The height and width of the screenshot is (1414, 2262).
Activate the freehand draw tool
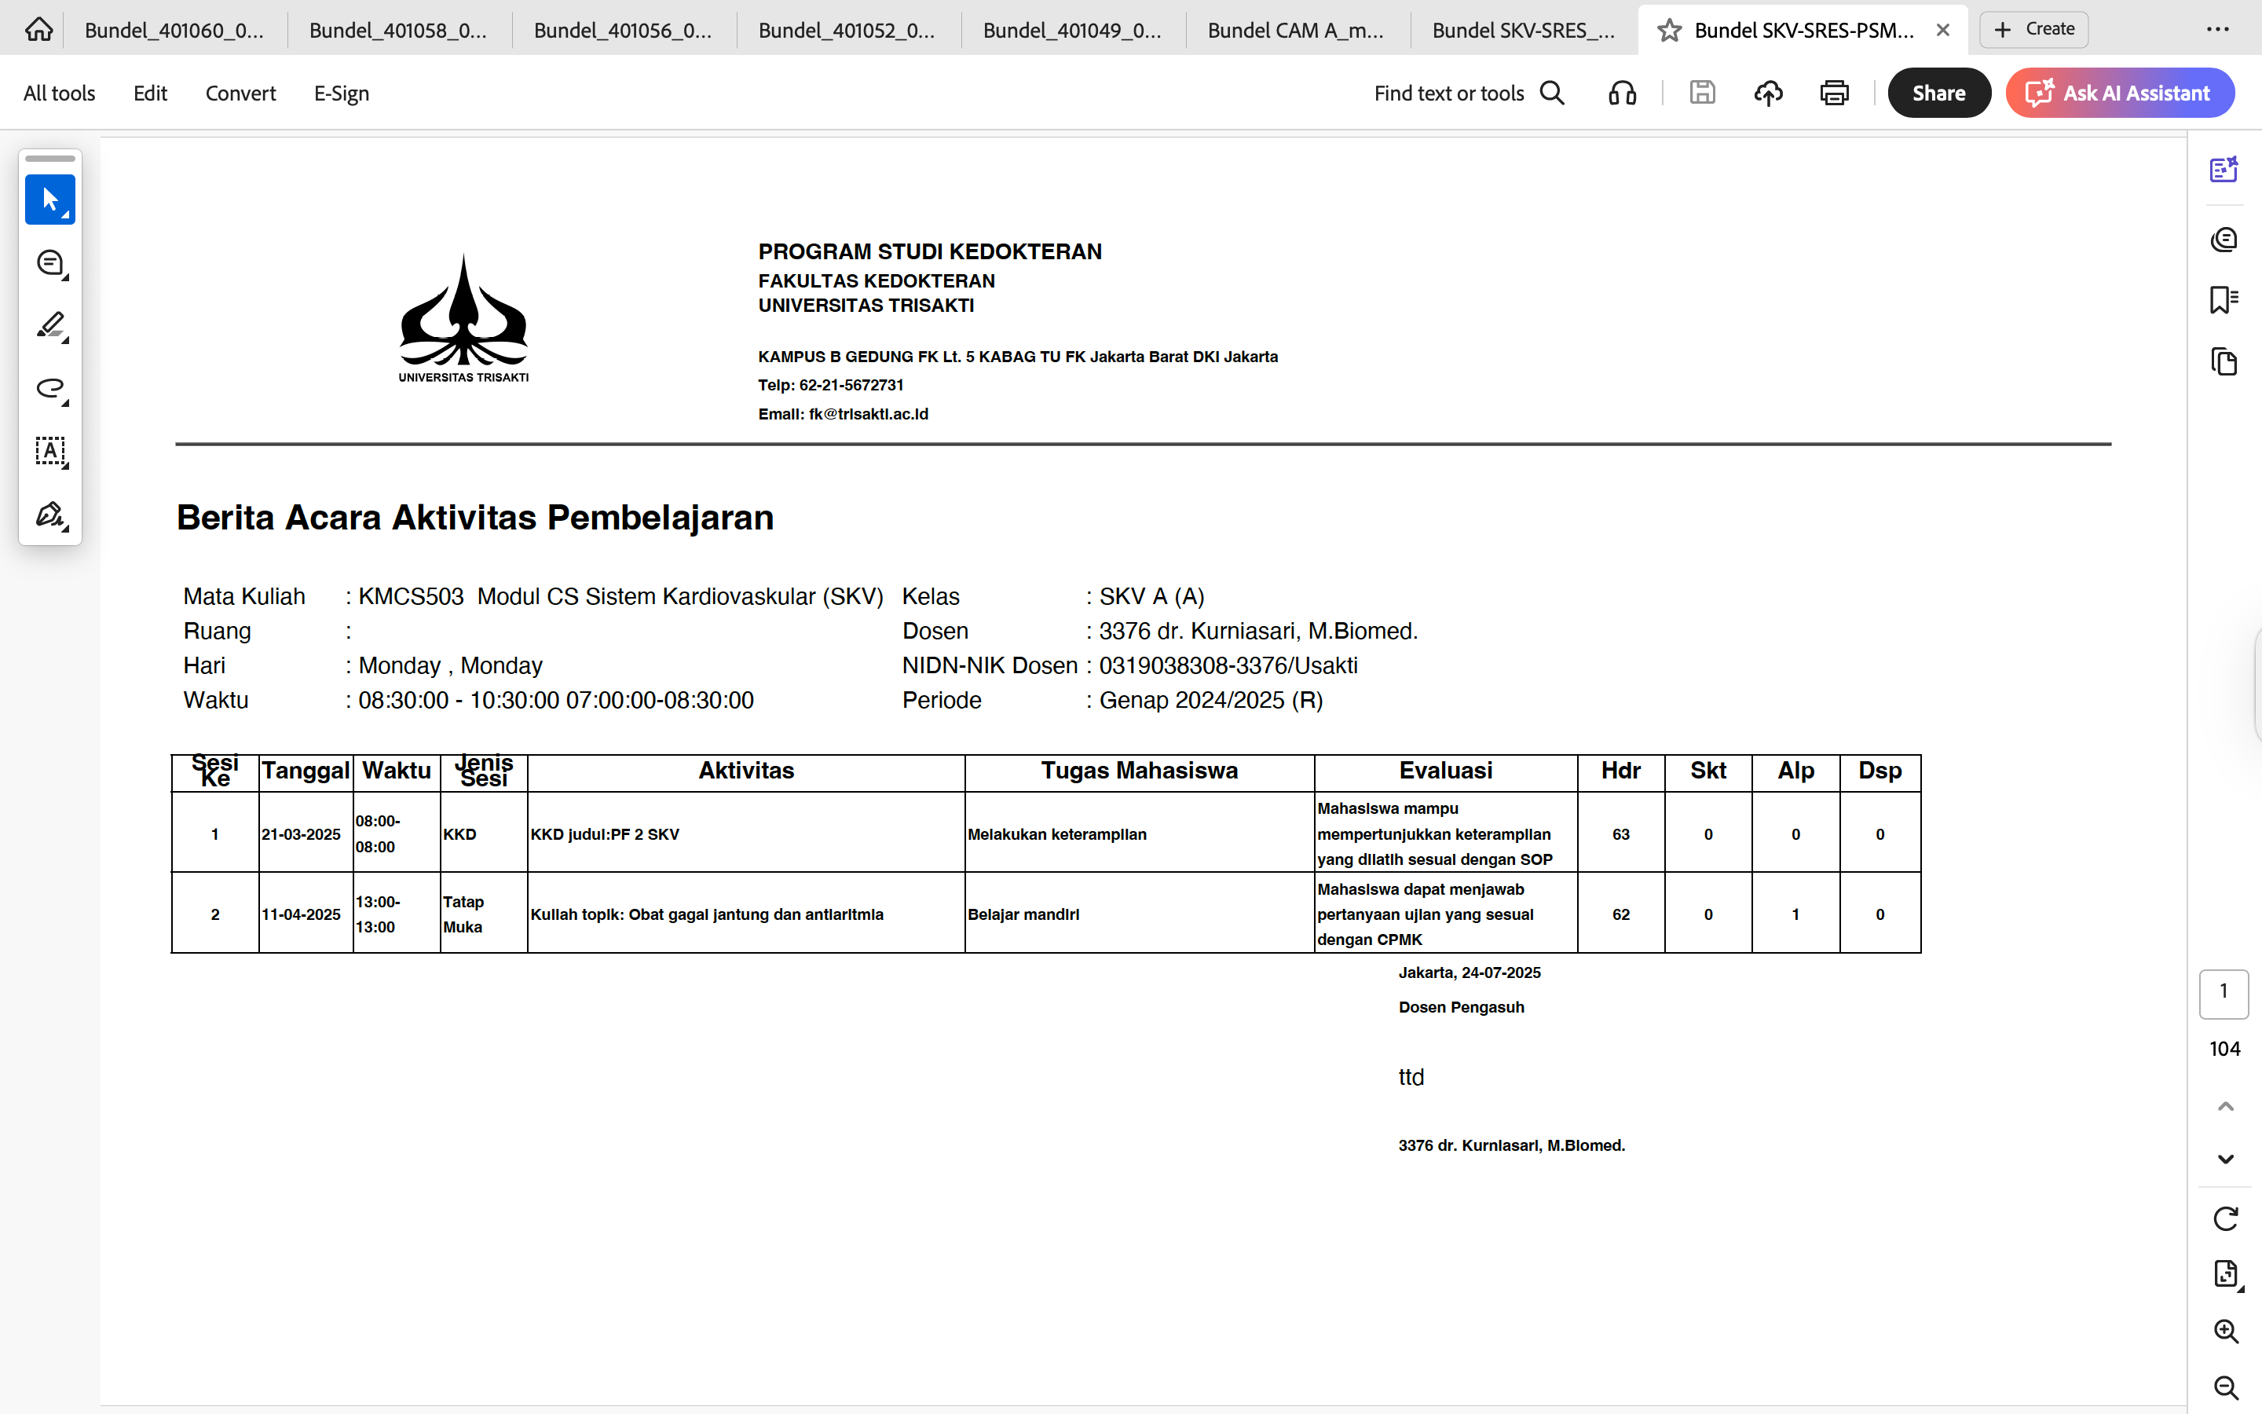pos(49,388)
